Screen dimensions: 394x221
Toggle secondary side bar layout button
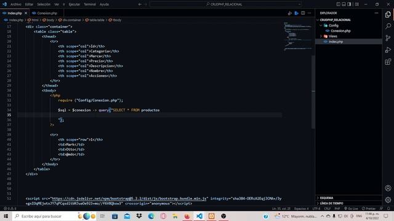click(349, 4)
